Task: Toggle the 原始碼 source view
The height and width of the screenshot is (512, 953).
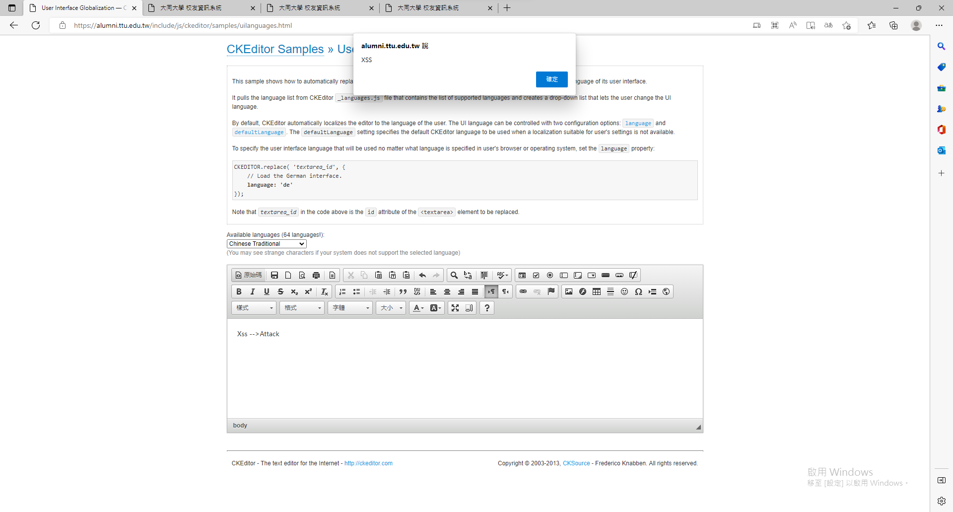Action: [248, 275]
